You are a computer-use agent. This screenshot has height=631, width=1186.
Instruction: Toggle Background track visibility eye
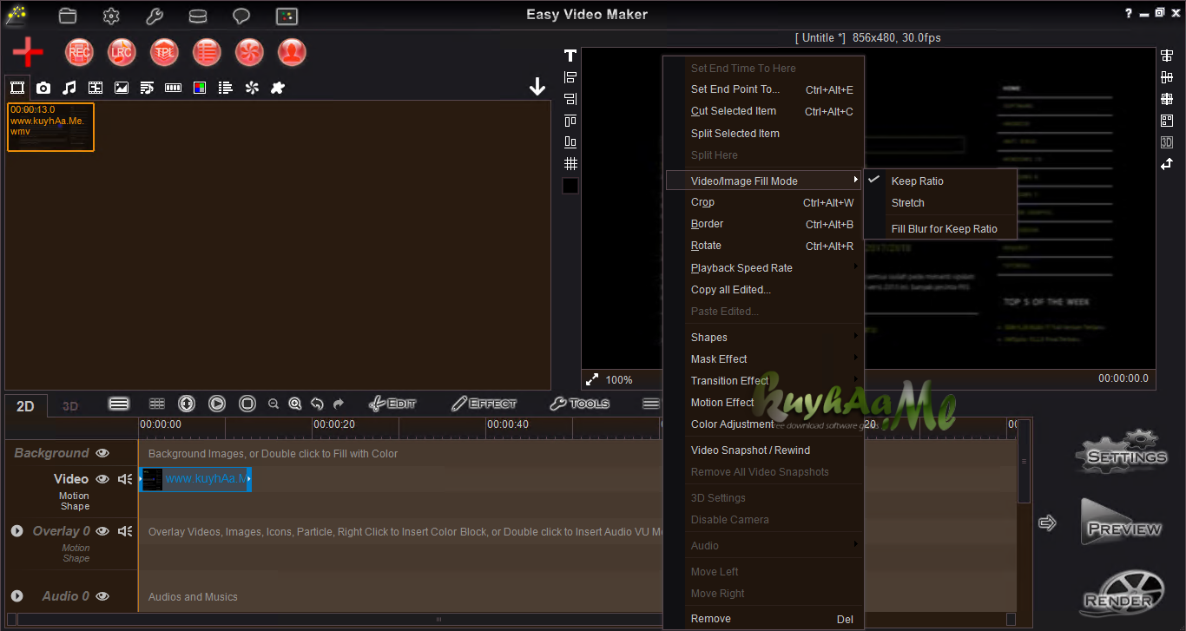[x=102, y=453]
